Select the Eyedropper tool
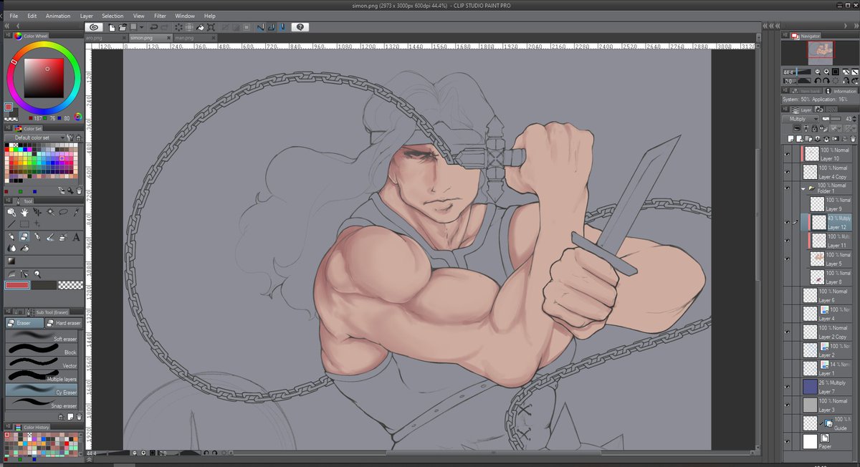The width and height of the screenshot is (860, 467). click(x=76, y=212)
